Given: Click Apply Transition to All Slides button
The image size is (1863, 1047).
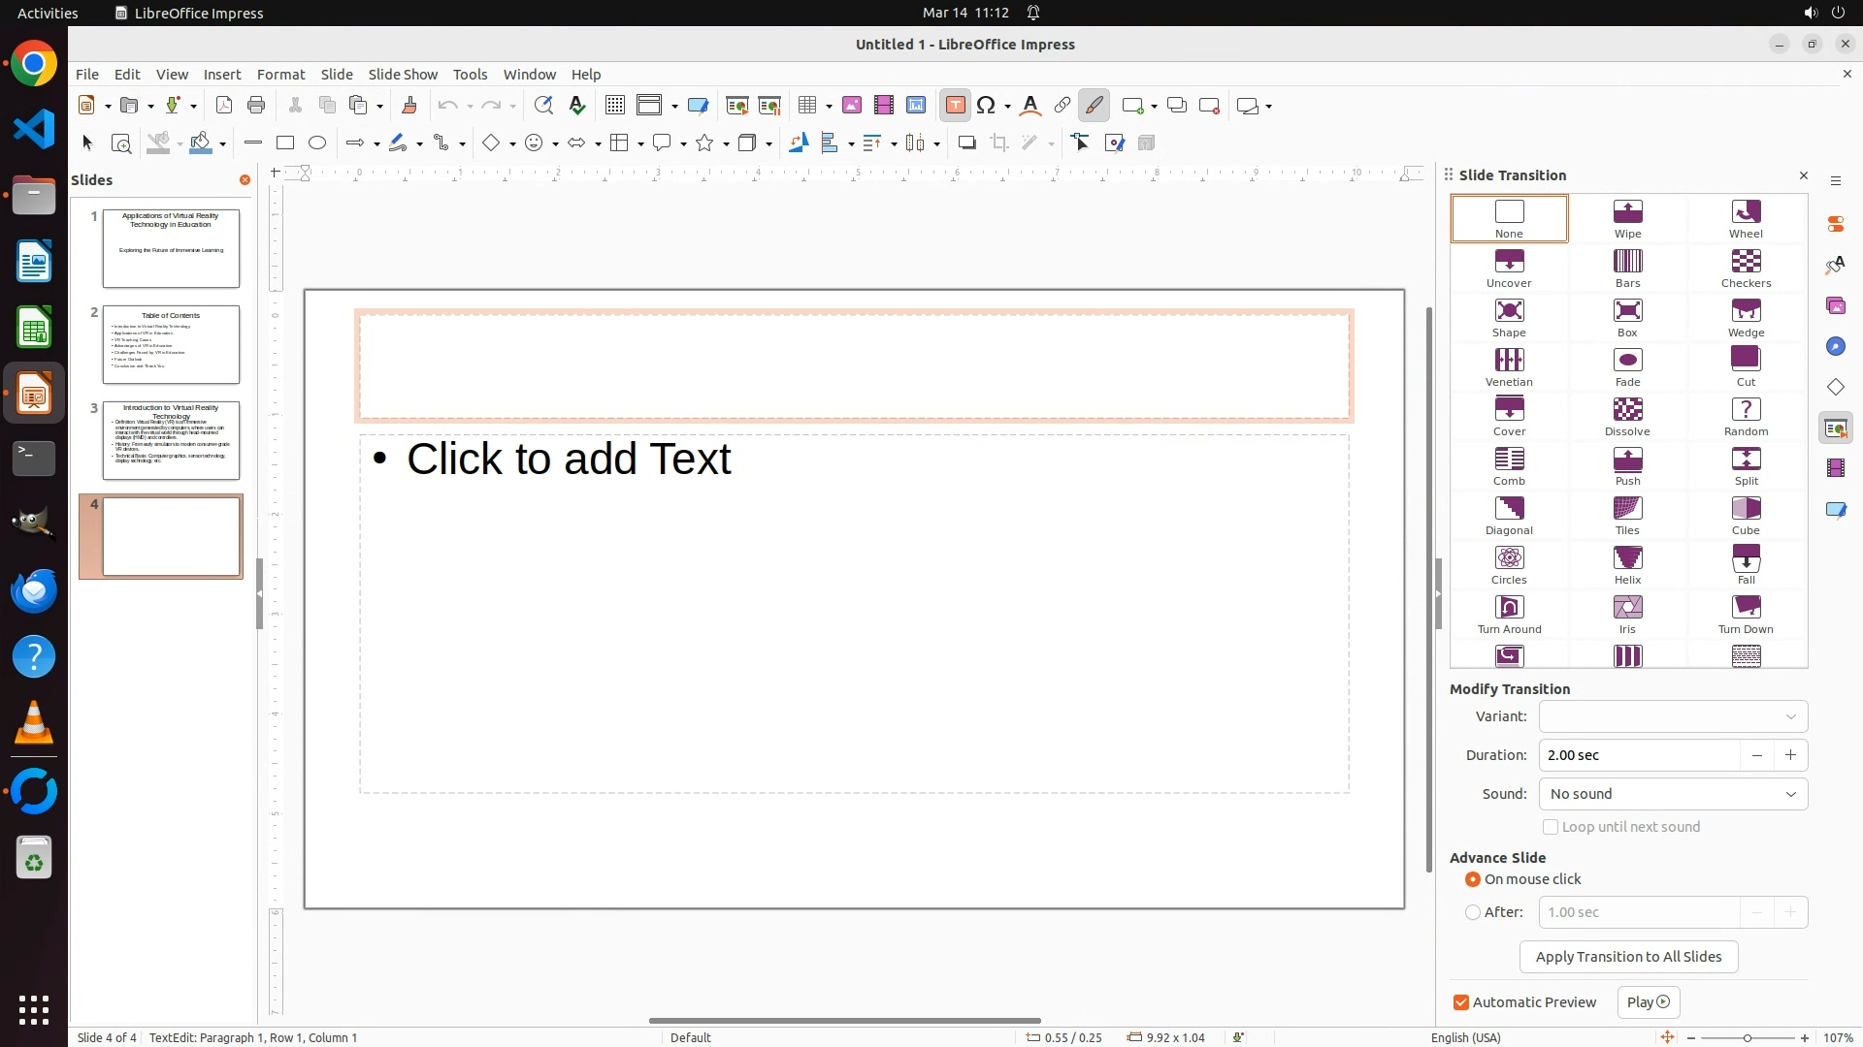Looking at the screenshot, I should pos(1628,957).
